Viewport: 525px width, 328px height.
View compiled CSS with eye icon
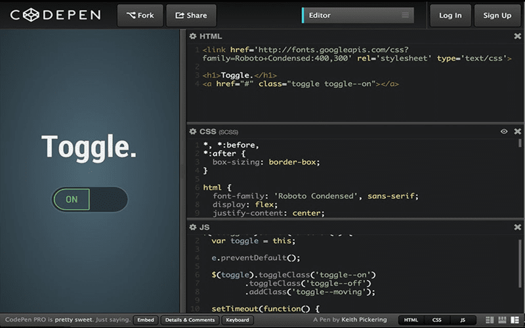[504, 131]
